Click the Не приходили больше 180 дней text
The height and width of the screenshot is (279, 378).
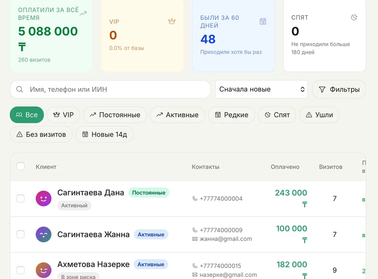tap(320, 48)
